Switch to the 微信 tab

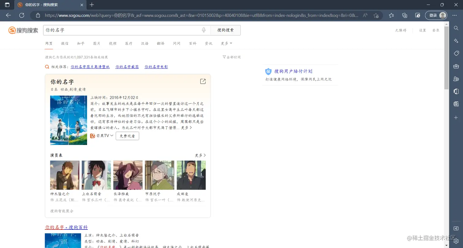[65, 43]
